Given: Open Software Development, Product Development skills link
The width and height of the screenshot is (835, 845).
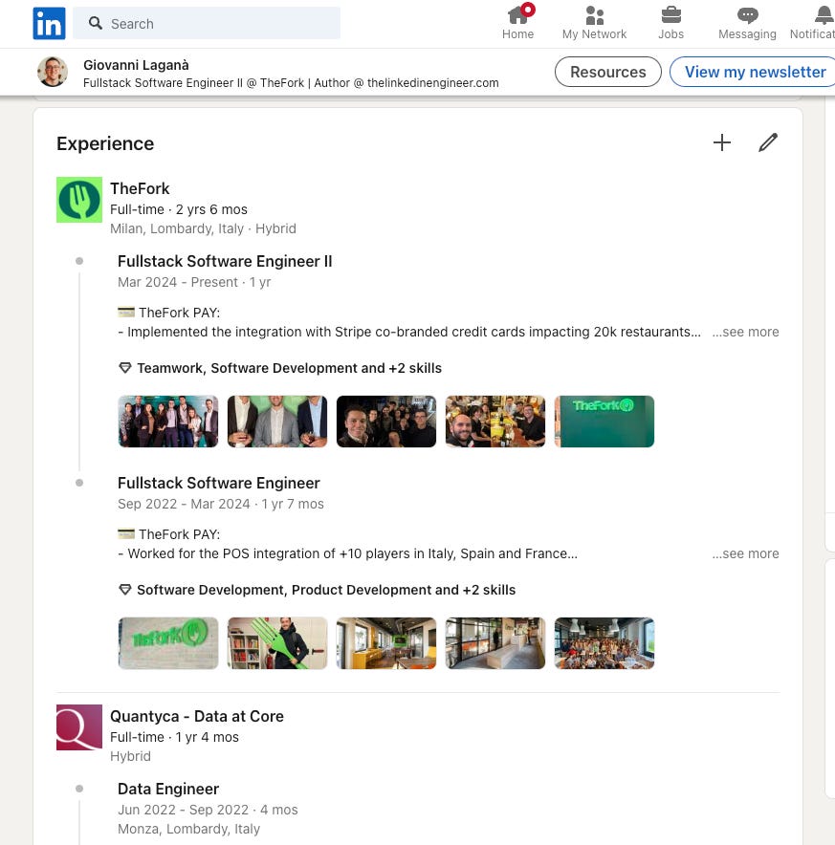Looking at the screenshot, I should pyautogui.click(x=326, y=590).
